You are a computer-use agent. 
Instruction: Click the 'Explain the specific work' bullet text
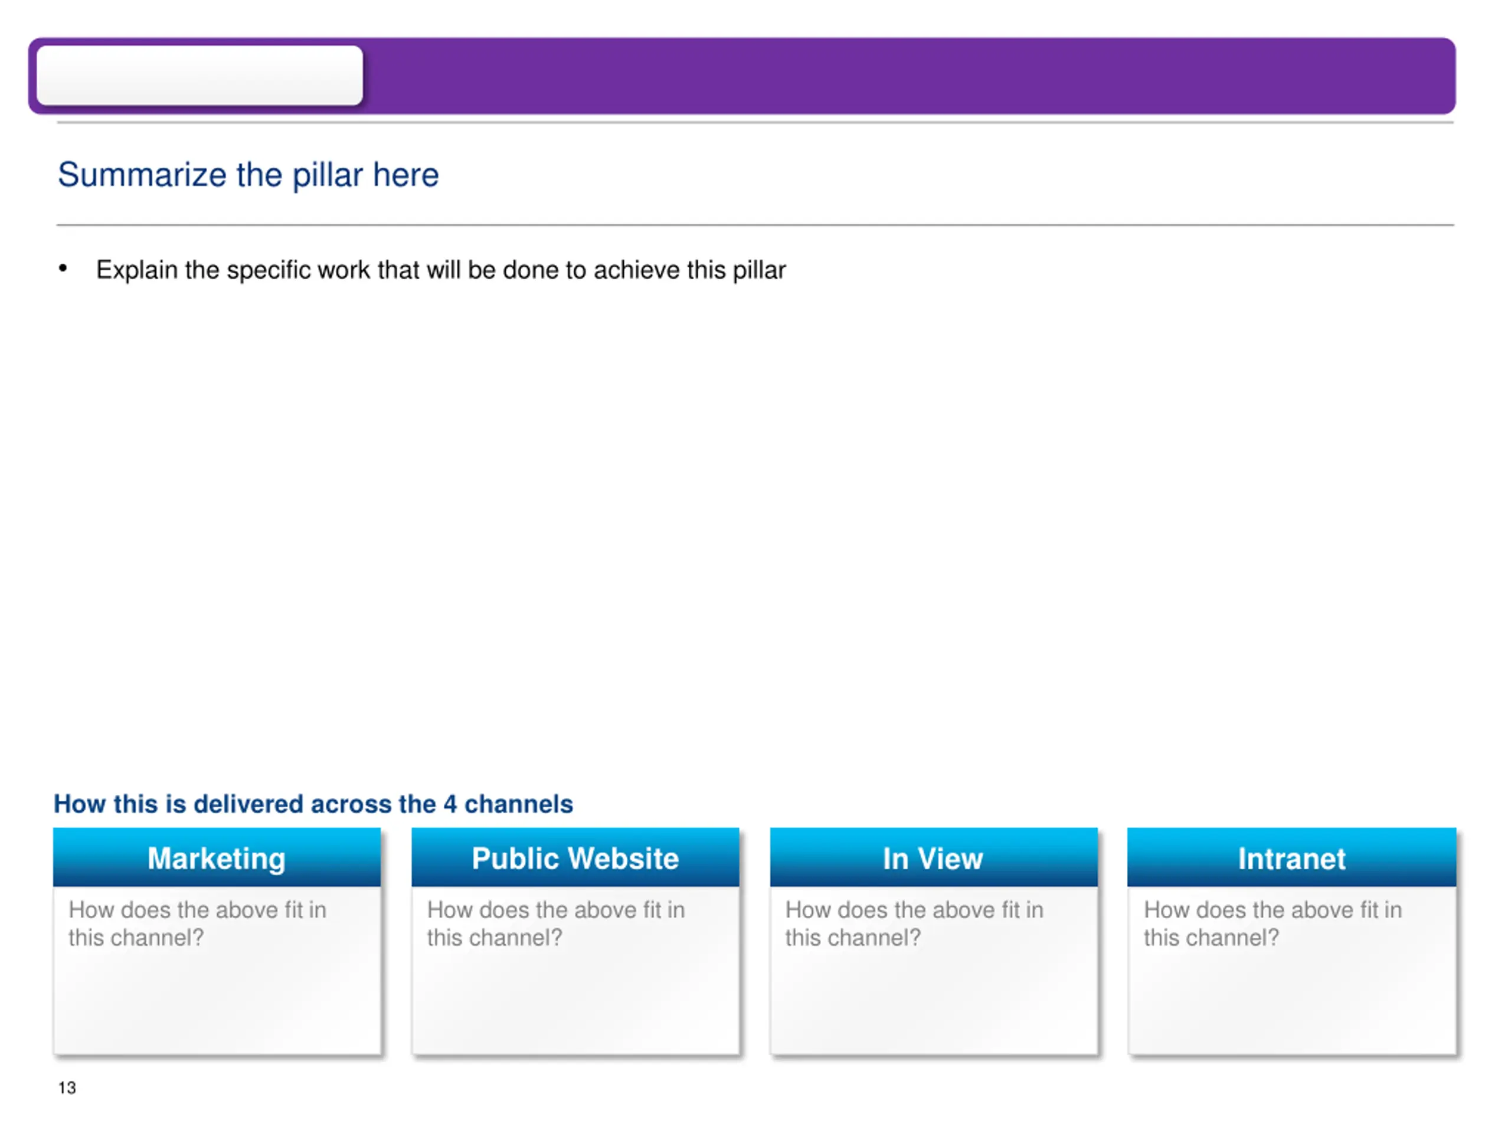440,270
